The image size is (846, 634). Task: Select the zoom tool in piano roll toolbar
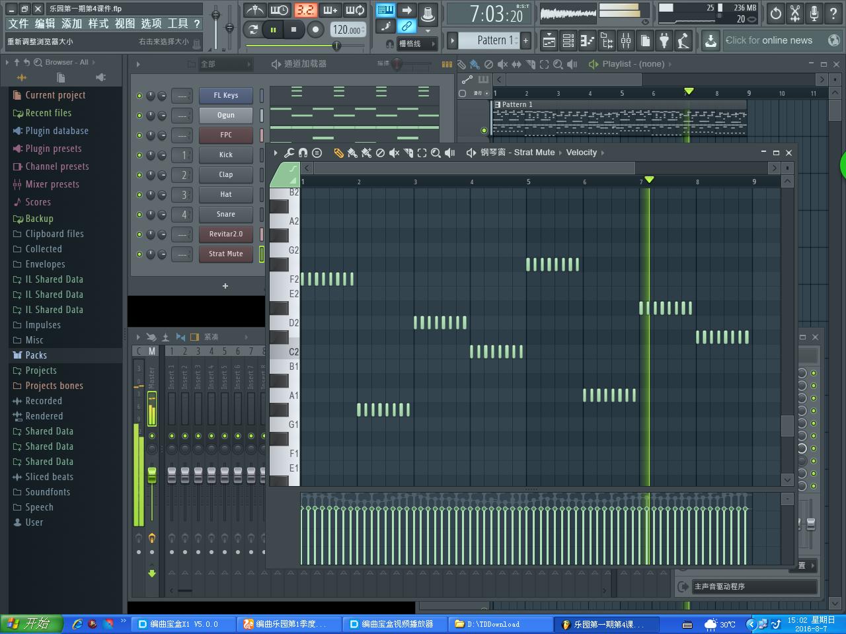click(436, 153)
